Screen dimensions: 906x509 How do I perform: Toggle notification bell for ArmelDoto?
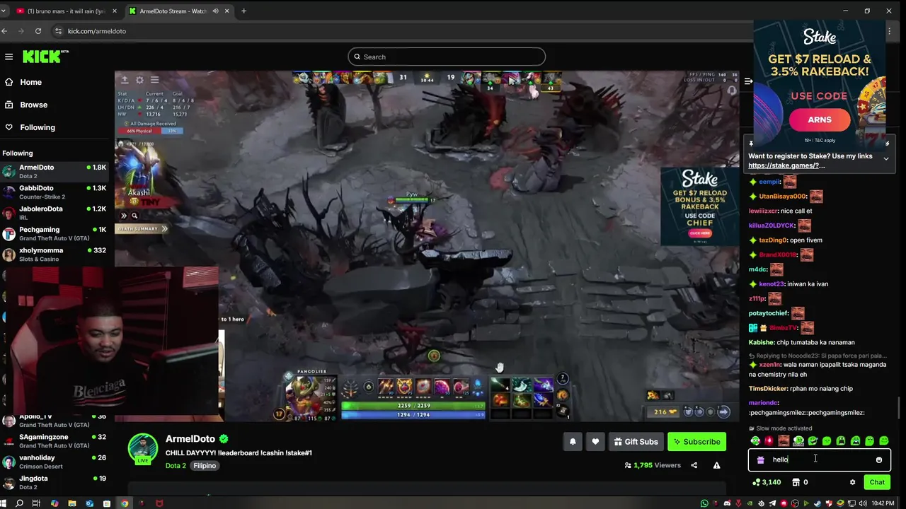click(x=573, y=442)
